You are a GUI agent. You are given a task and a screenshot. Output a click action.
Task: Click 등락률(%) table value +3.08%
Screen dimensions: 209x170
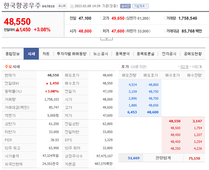click(x=52, y=91)
